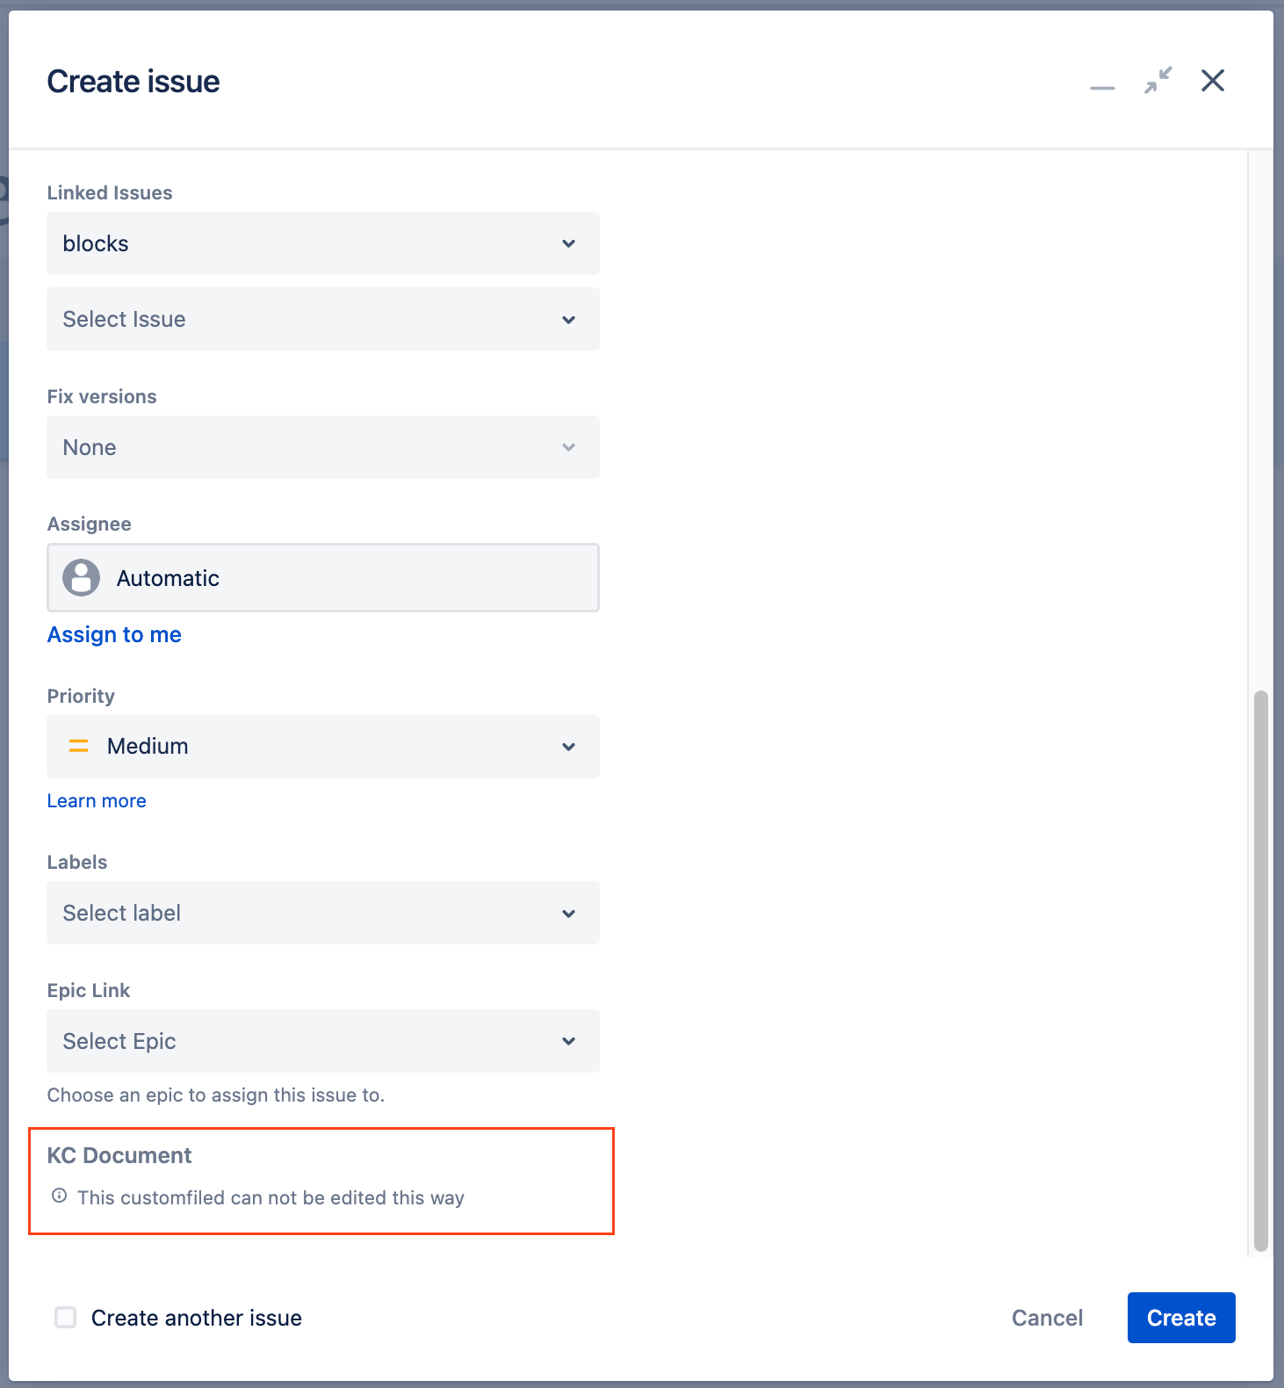The height and width of the screenshot is (1388, 1284).
Task: Open the Select Issue dropdown
Action: point(323,319)
